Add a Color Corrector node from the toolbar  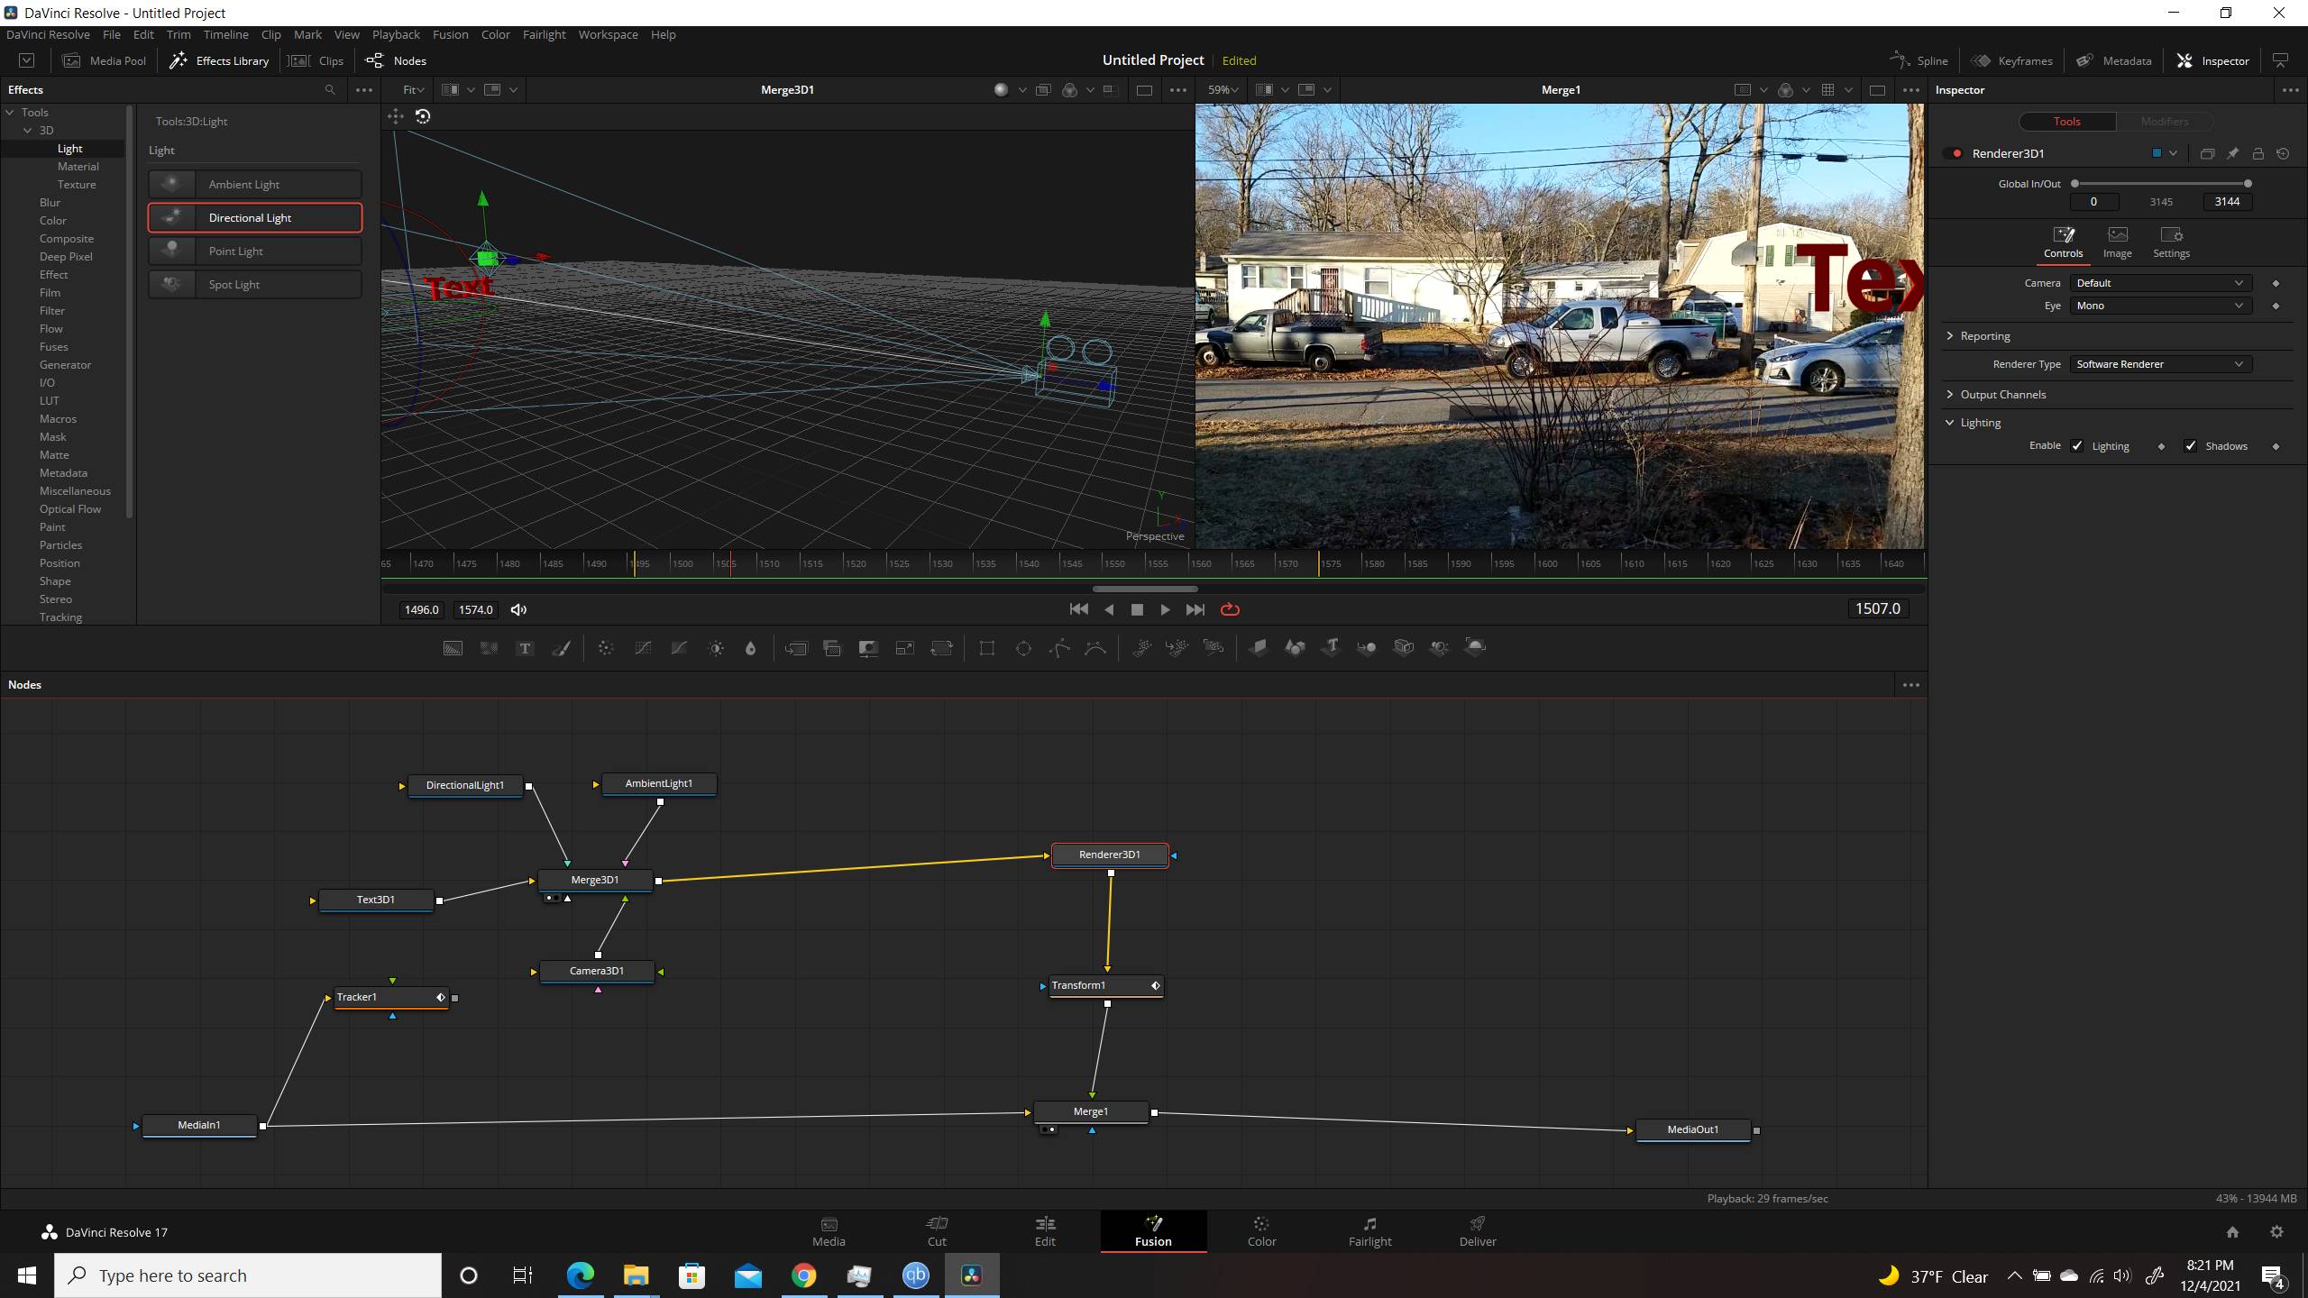(x=606, y=648)
